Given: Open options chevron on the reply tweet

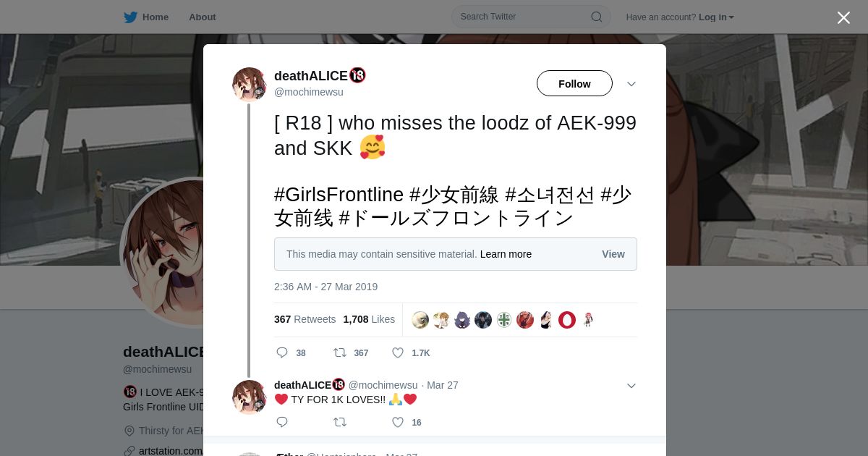Looking at the screenshot, I should (x=631, y=386).
